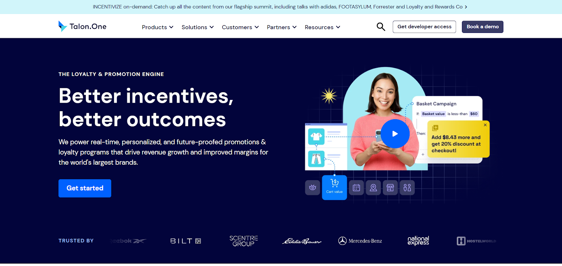562x266 pixels.
Task: Click the people icon tile
Action: tap(407, 187)
